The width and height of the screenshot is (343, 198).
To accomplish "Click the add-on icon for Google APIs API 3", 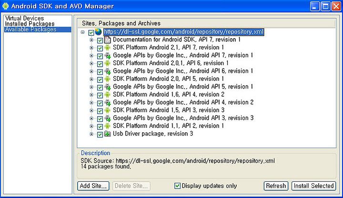I will tap(107, 118).
